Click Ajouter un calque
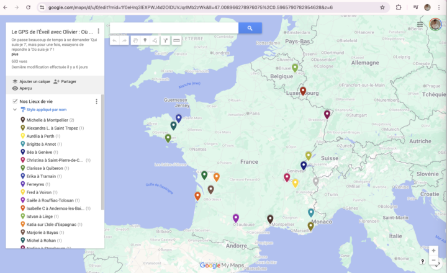The width and height of the screenshot is (447, 273). point(32,81)
